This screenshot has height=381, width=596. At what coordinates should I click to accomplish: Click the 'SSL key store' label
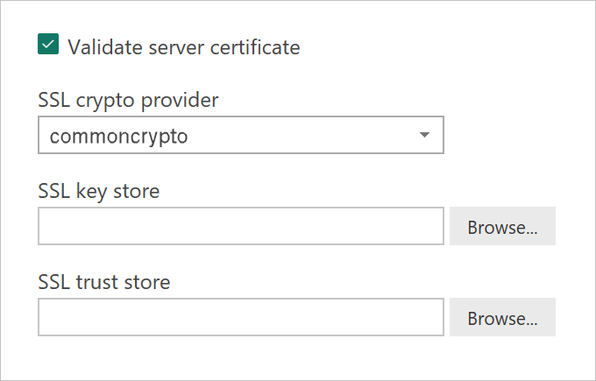pyautogui.click(x=99, y=190)
